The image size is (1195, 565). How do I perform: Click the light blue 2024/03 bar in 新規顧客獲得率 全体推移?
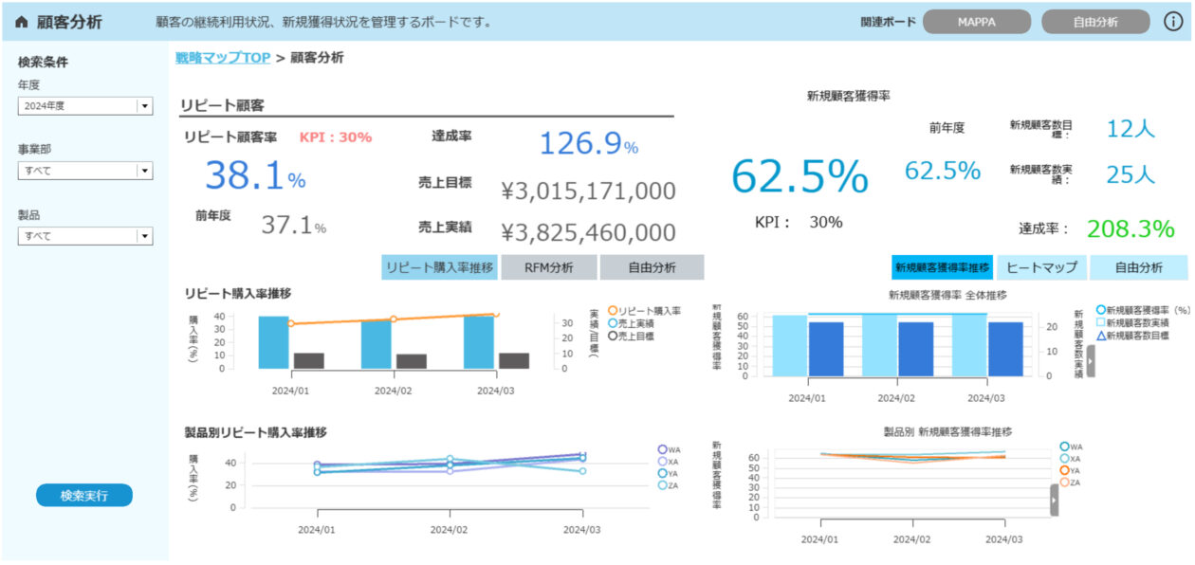969,345
